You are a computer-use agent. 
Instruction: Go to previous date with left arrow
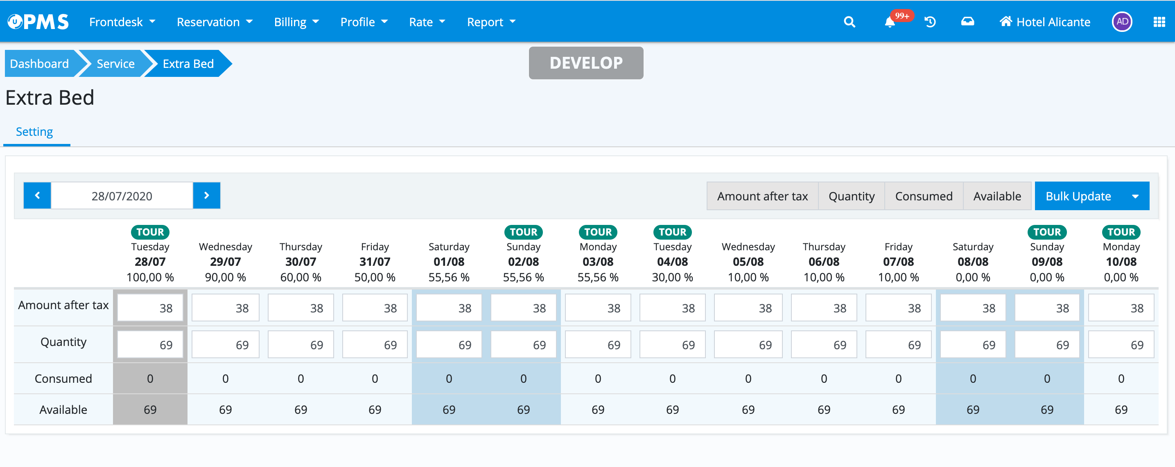37,195
